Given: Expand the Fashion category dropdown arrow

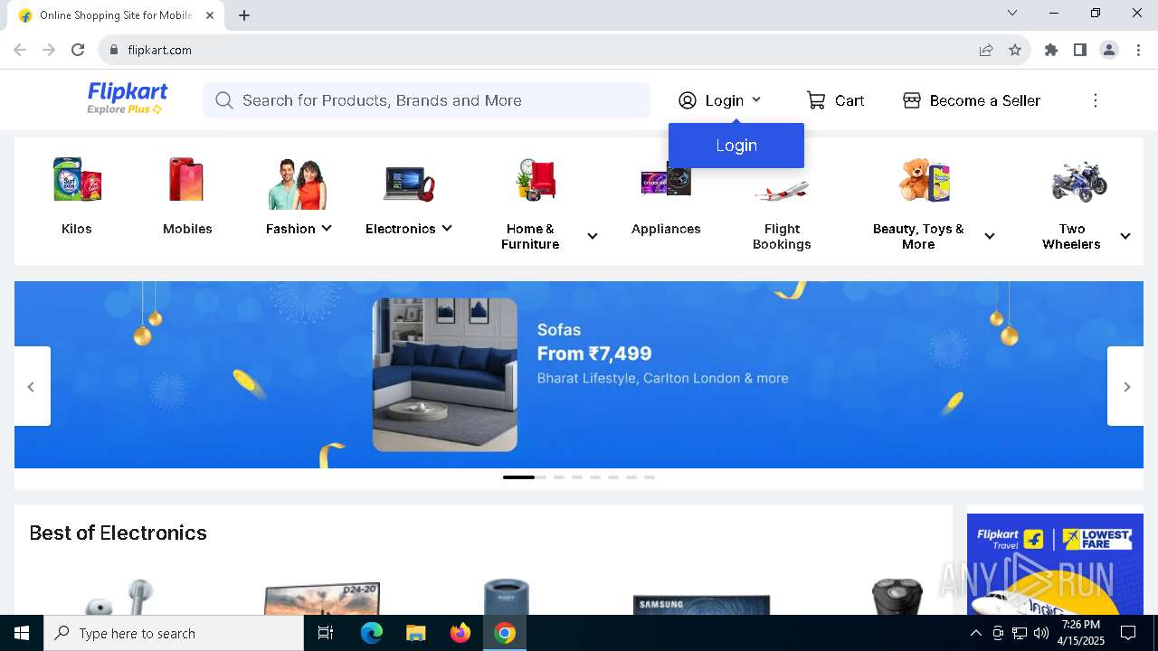Looking at the screenshot, I should [327, 228].
